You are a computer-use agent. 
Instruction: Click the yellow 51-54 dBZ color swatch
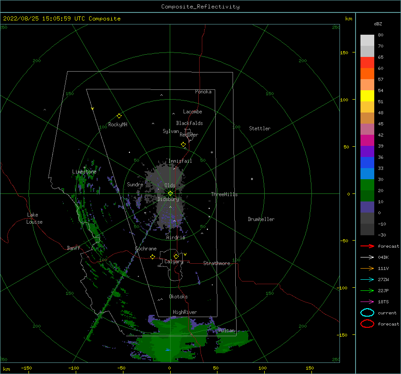367,96
